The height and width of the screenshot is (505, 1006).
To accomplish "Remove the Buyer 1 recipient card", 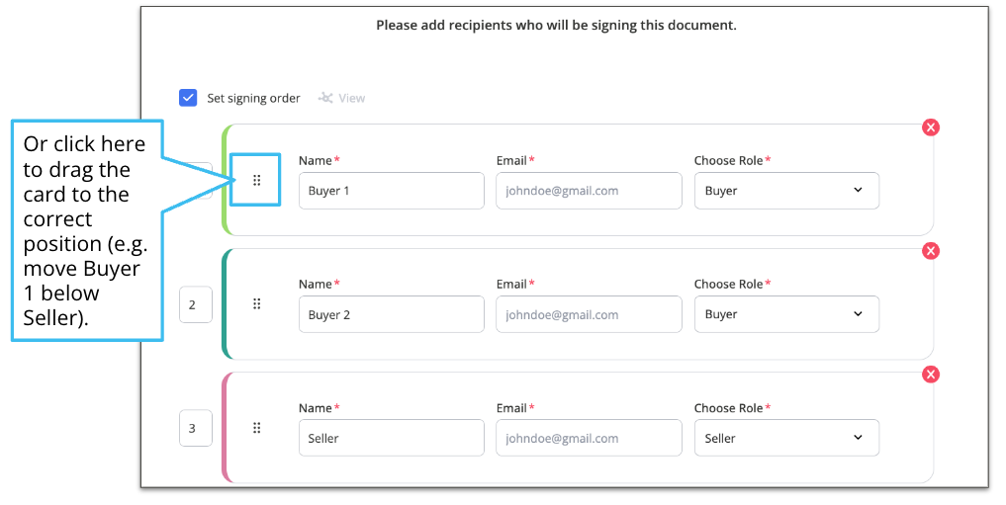I will pos(930,127).
